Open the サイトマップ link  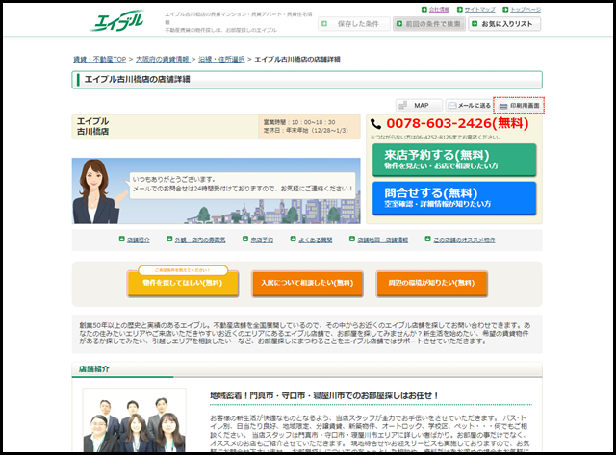click(478, 9)
